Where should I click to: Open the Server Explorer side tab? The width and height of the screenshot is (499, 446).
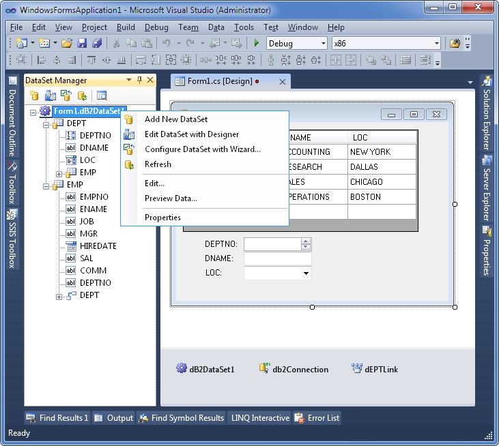click(486, 188)
